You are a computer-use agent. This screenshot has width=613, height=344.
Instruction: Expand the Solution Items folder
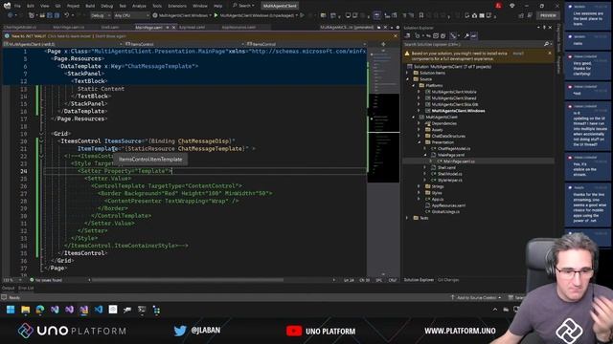coord(407,73)
